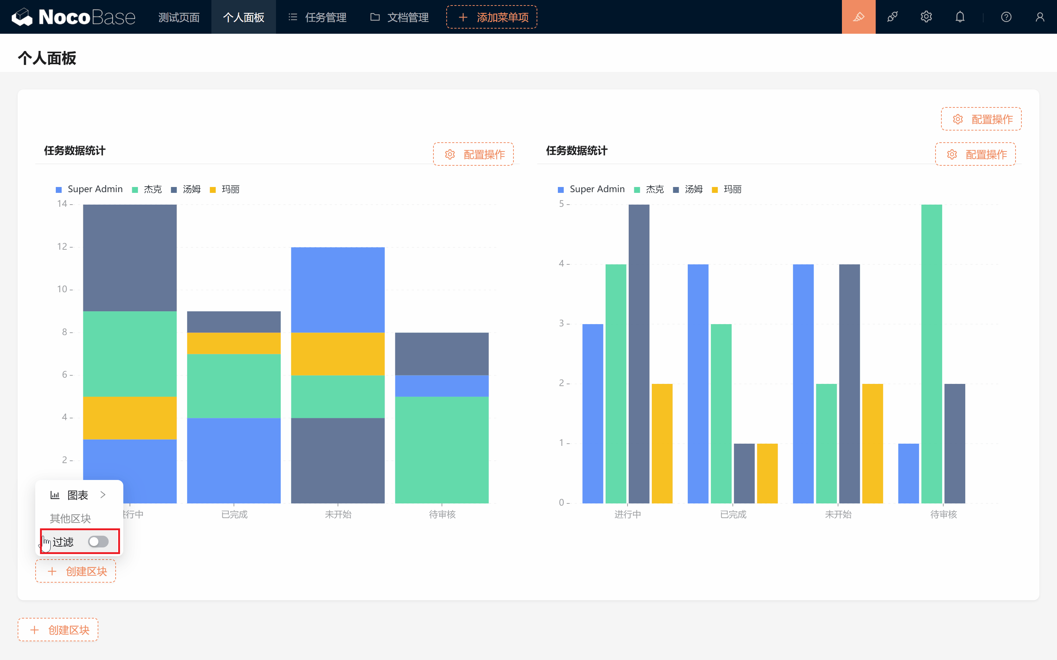Click 添加菜单项 button
Viewport: 1057px width, 660px height.
pyautogui.click(x=492, y=17)
